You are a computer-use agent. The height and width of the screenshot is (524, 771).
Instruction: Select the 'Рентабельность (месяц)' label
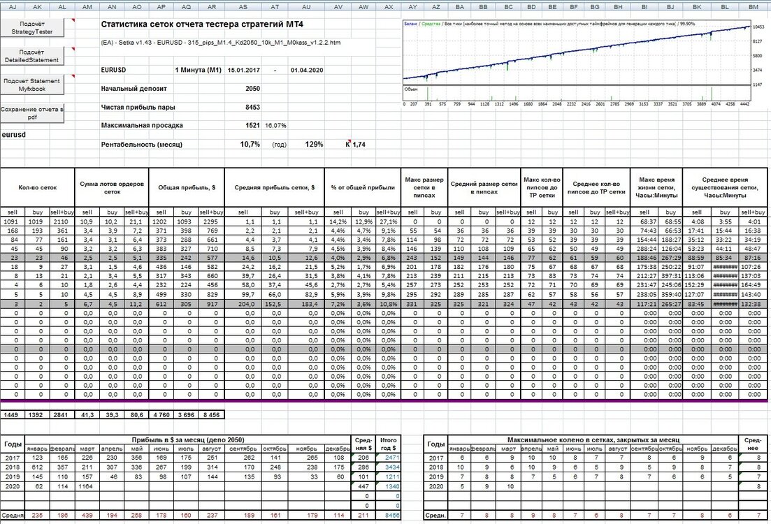[x=142, y=145]
